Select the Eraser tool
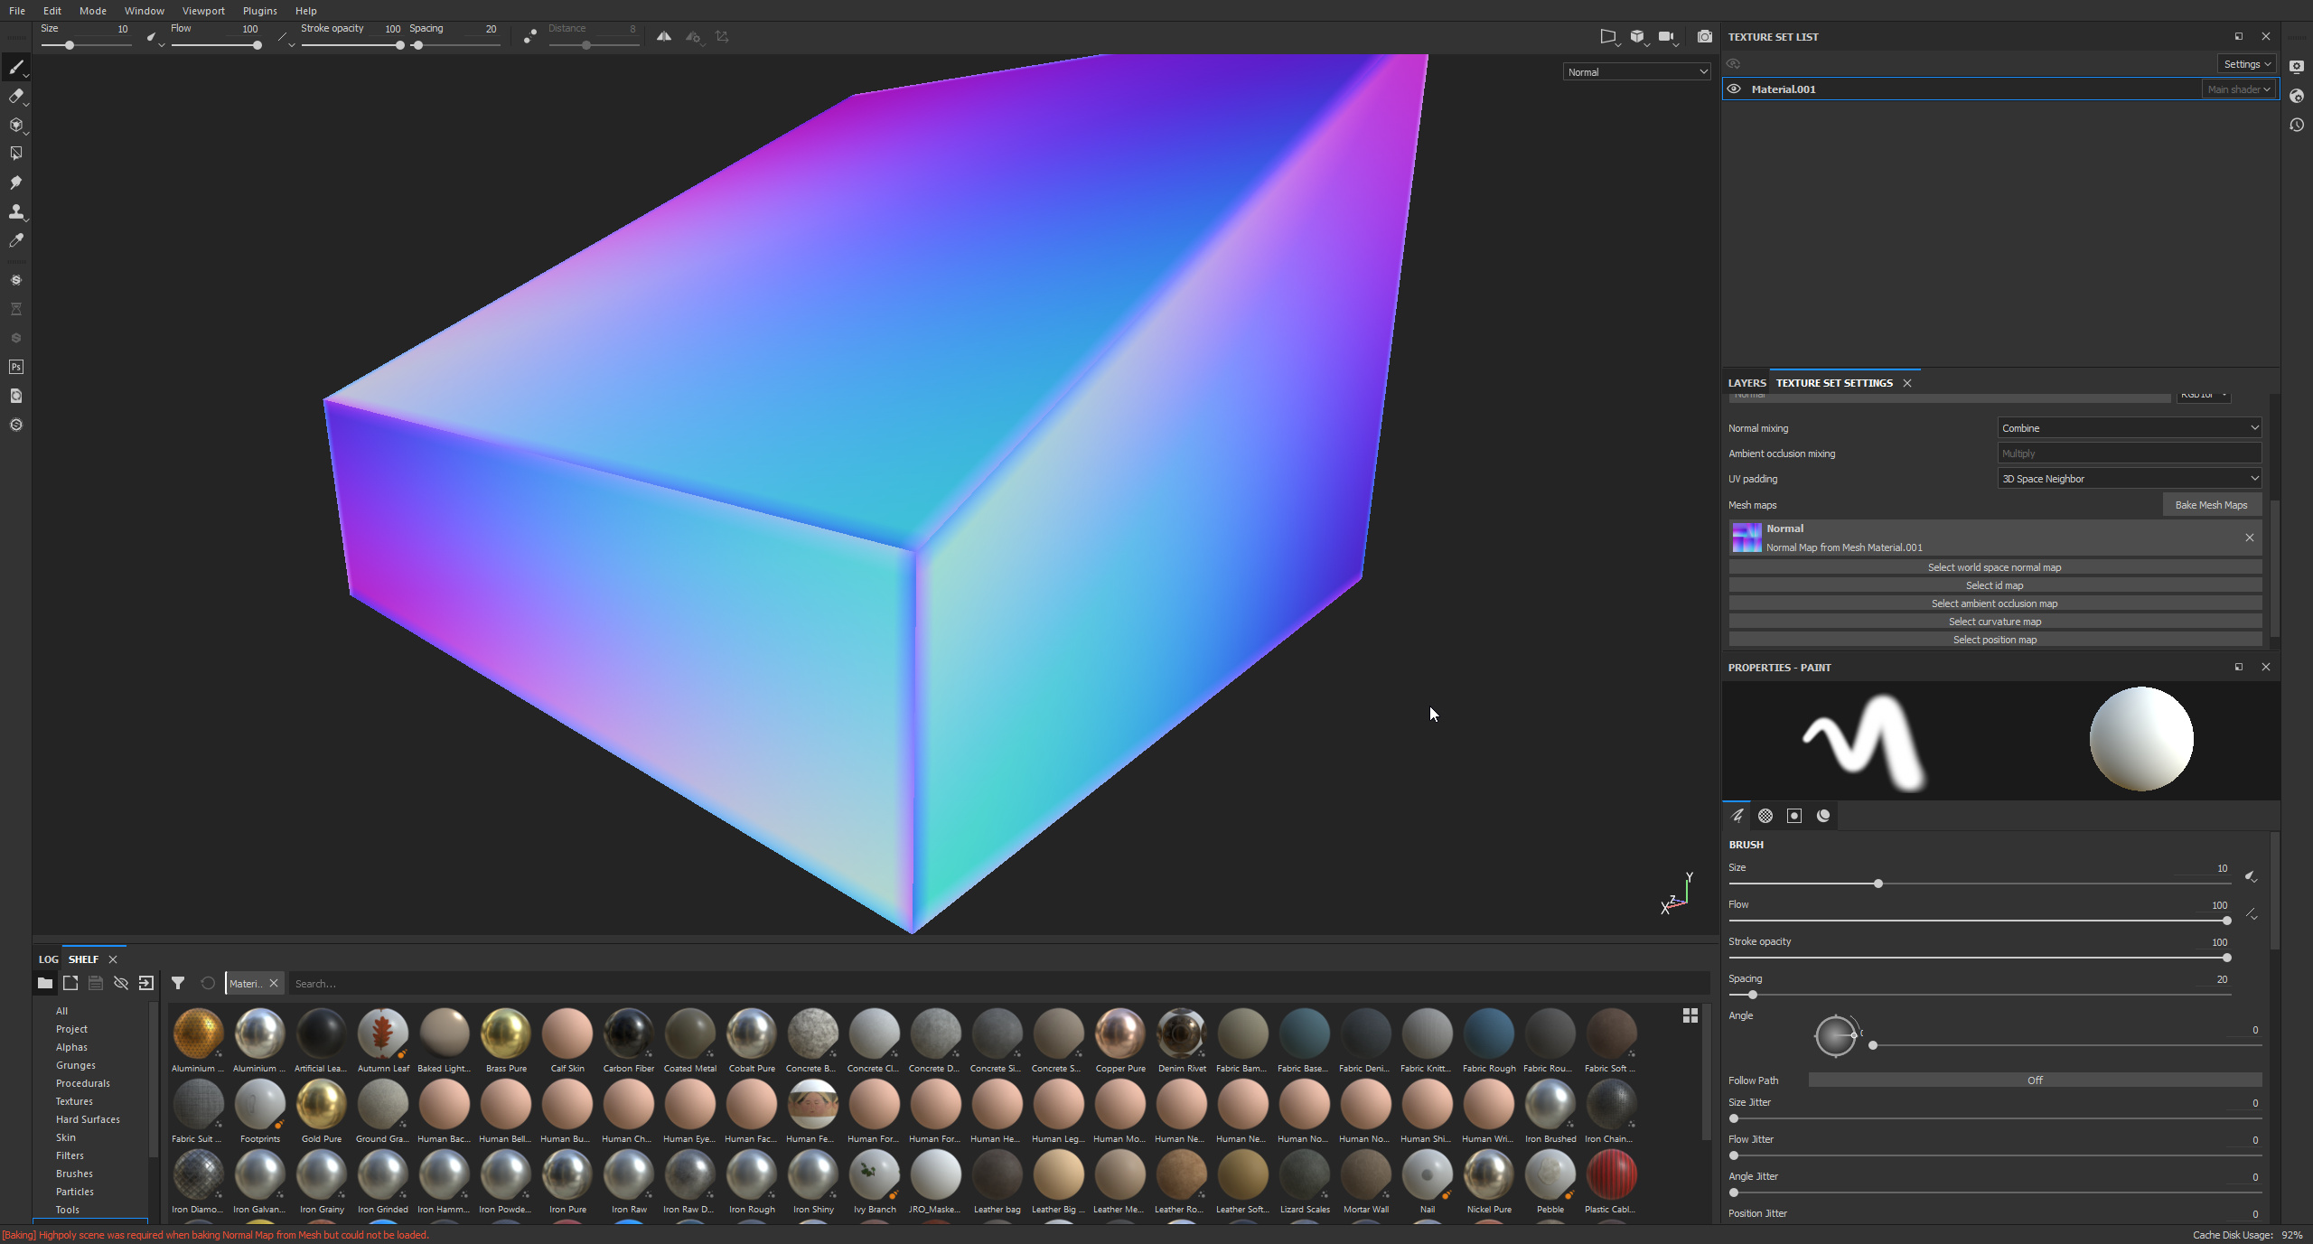This screenshot has width=2313, height=1244. pos(16,98)
